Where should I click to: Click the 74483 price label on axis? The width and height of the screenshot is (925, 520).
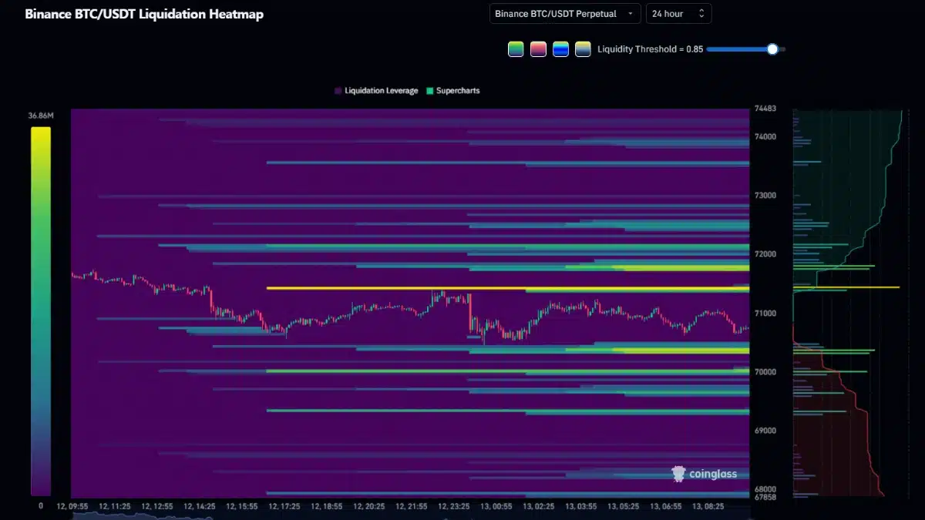click(764, 109)
